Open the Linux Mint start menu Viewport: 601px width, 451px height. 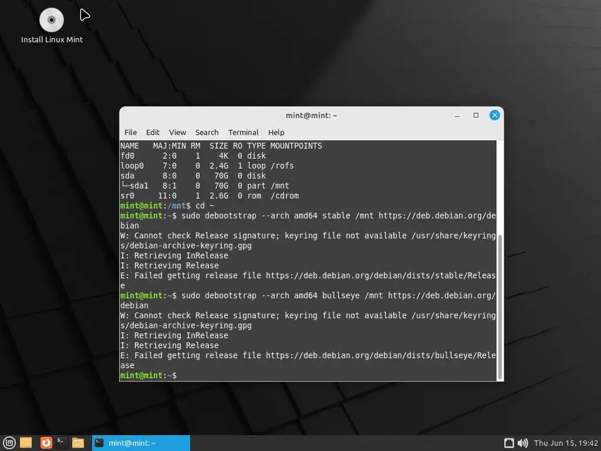(x=9, y=443)
